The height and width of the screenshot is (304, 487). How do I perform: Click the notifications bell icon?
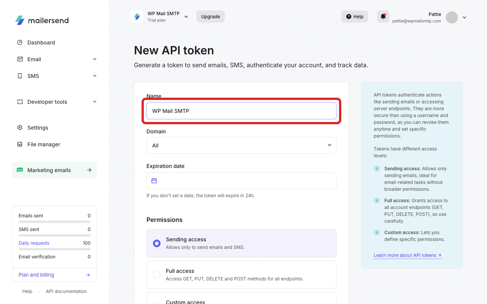(x=383, y=16)
